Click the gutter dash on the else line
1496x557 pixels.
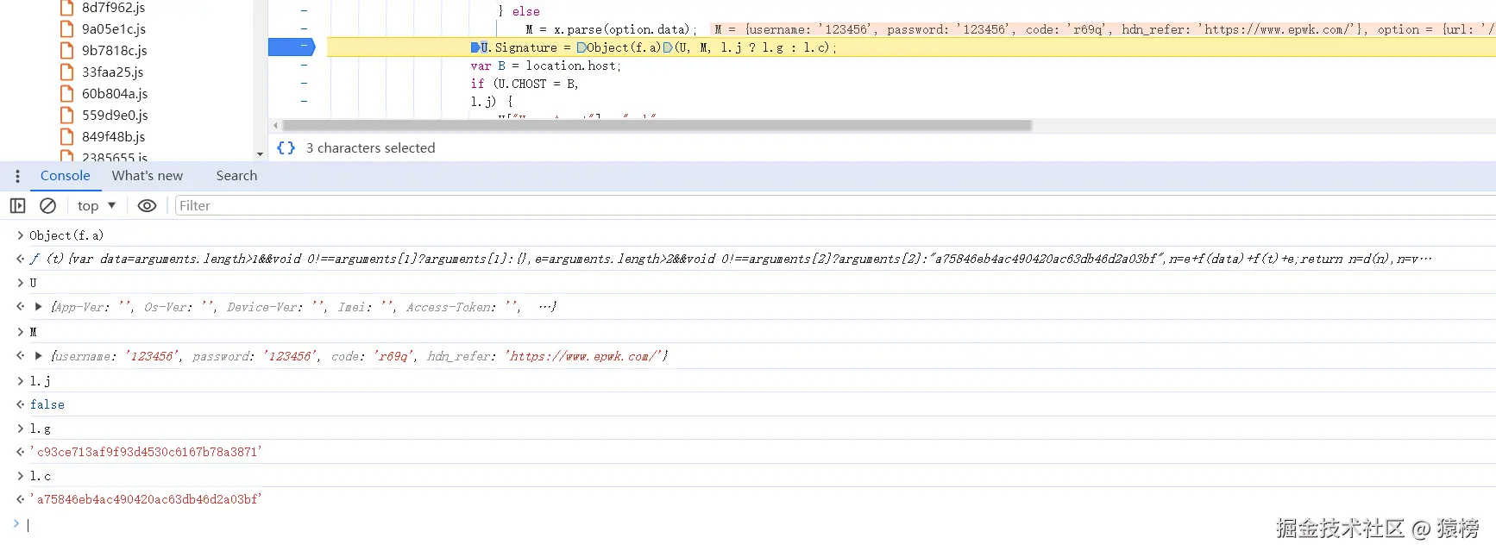304,10
